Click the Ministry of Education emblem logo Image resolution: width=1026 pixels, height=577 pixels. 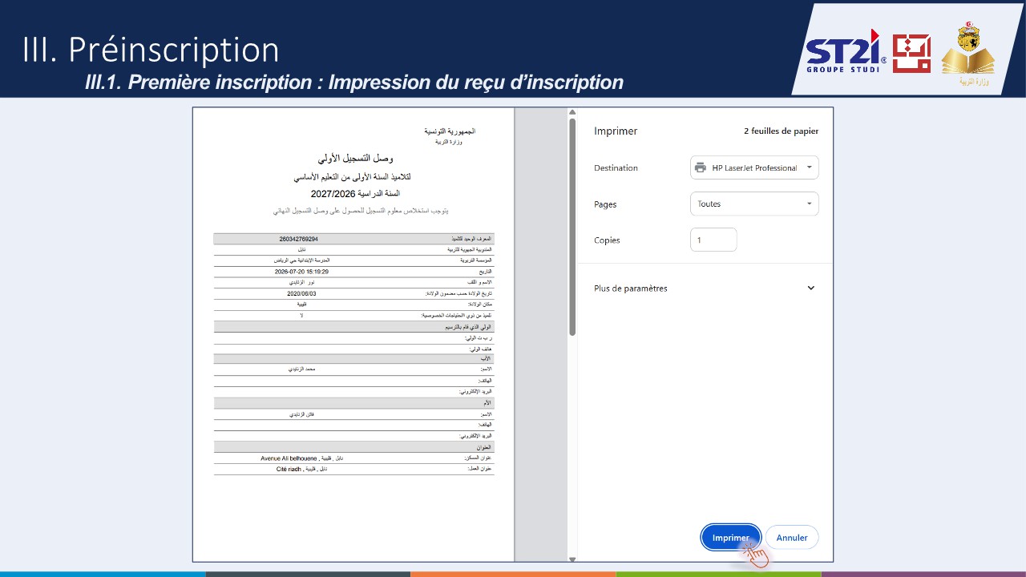pyautogui.click(x=968, y=52)
